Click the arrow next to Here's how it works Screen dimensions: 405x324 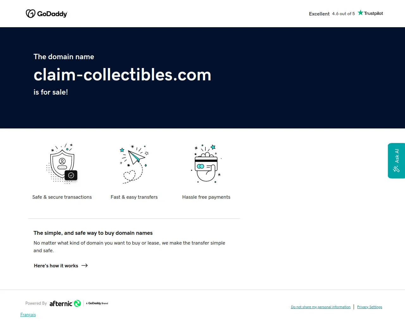coord(84,265)
